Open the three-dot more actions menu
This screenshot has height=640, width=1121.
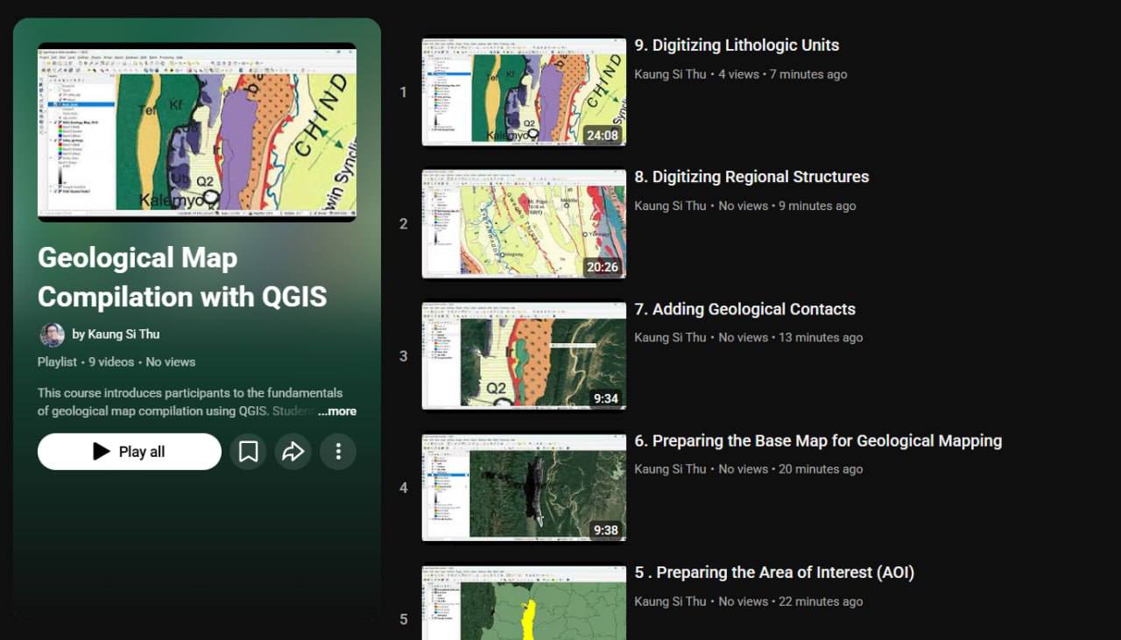[x=338, y=452]
